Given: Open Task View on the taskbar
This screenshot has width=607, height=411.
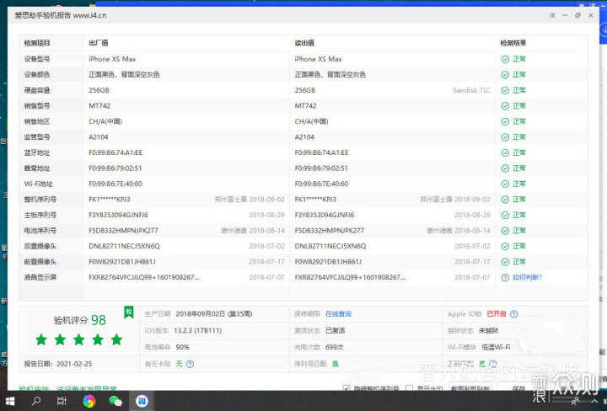Looking at the screenshot, I should click(x=62, y=401).
